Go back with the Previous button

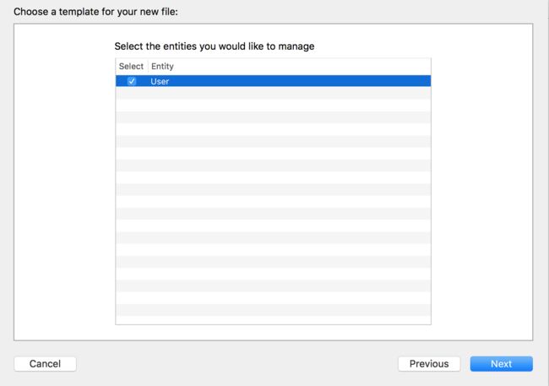[429, 363]
